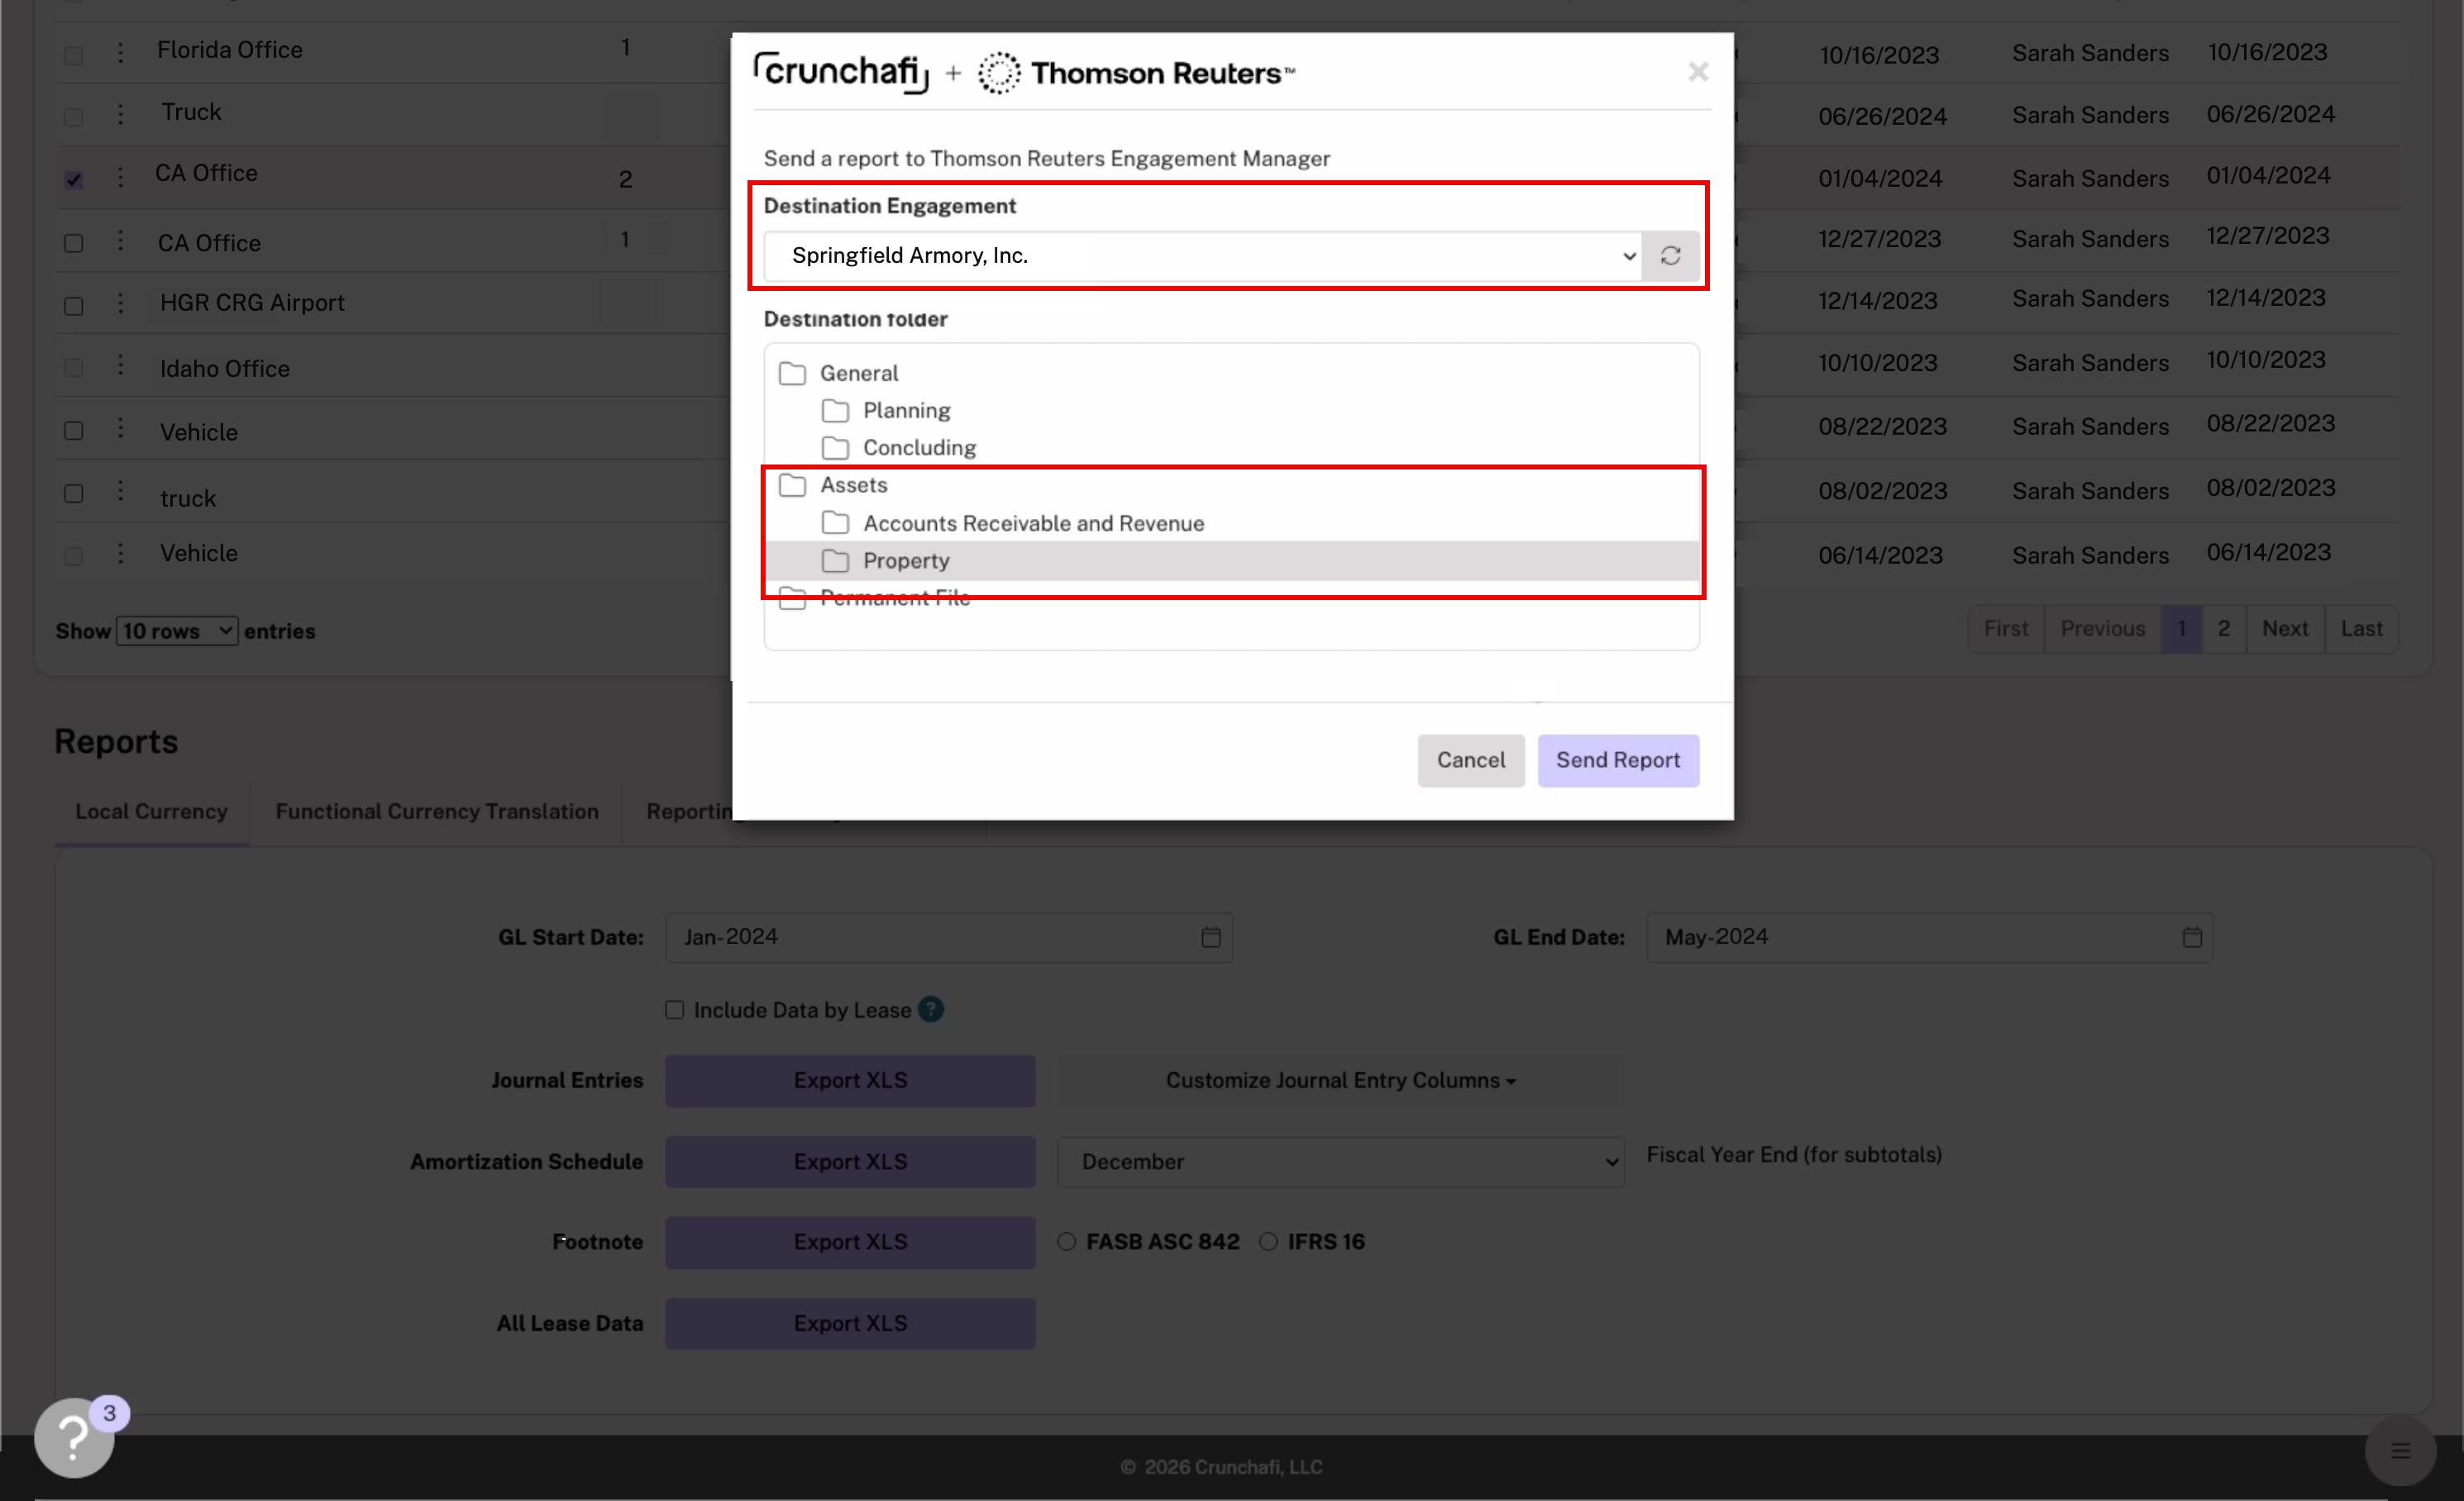Viewport: 2464px width, 1501px height.
Task: Click the Previous pagination button
Action: pyautogui.click(x=2103, y=628)
